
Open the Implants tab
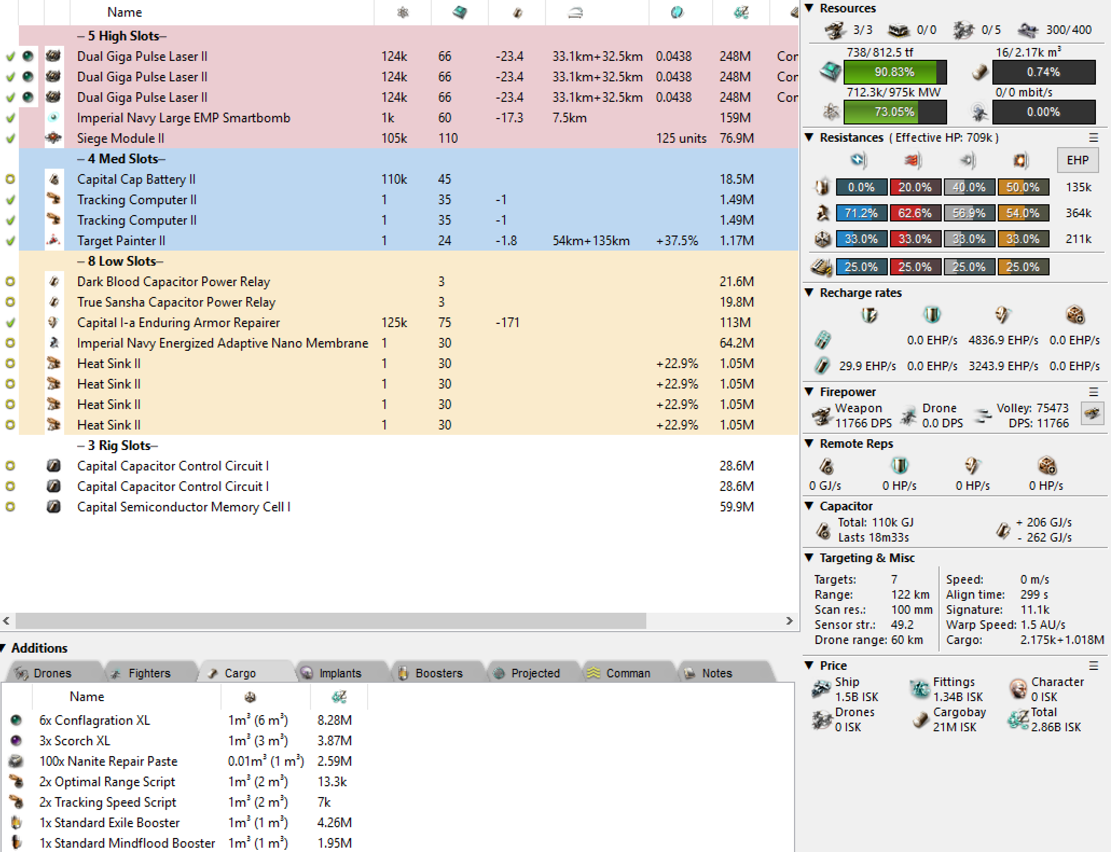pyautogui.click(x=340, y=673)
